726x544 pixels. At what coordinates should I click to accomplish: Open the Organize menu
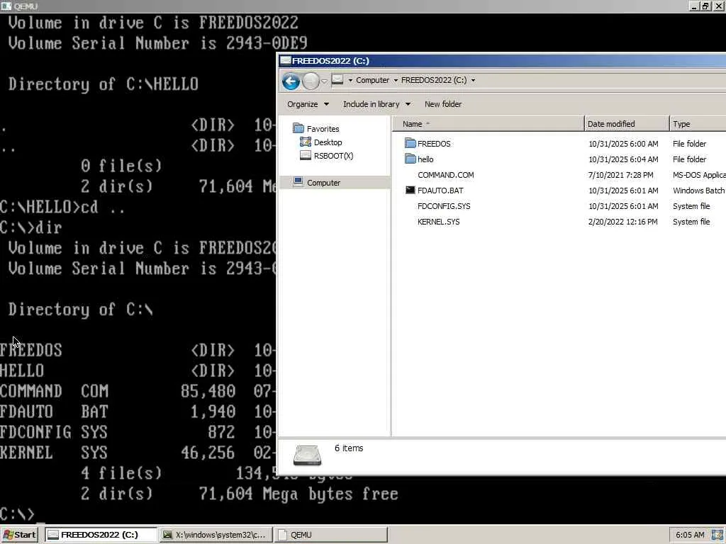point(308,104)
